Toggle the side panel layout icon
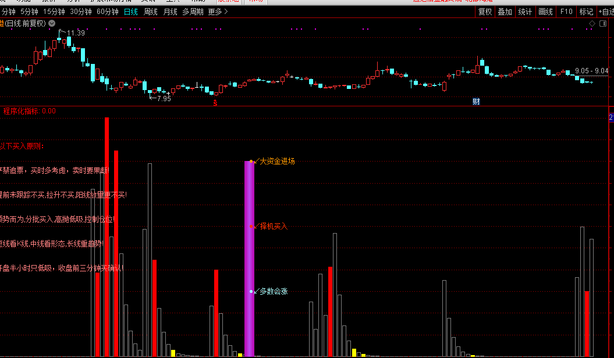Screen dimensions: 614x358 tap(602, 24)
